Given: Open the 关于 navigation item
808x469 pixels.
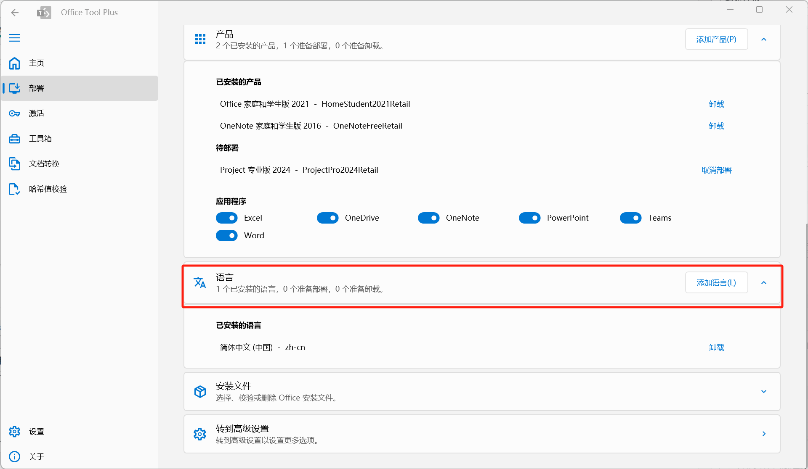Looking at the screenshot, I should click(80, 456).
